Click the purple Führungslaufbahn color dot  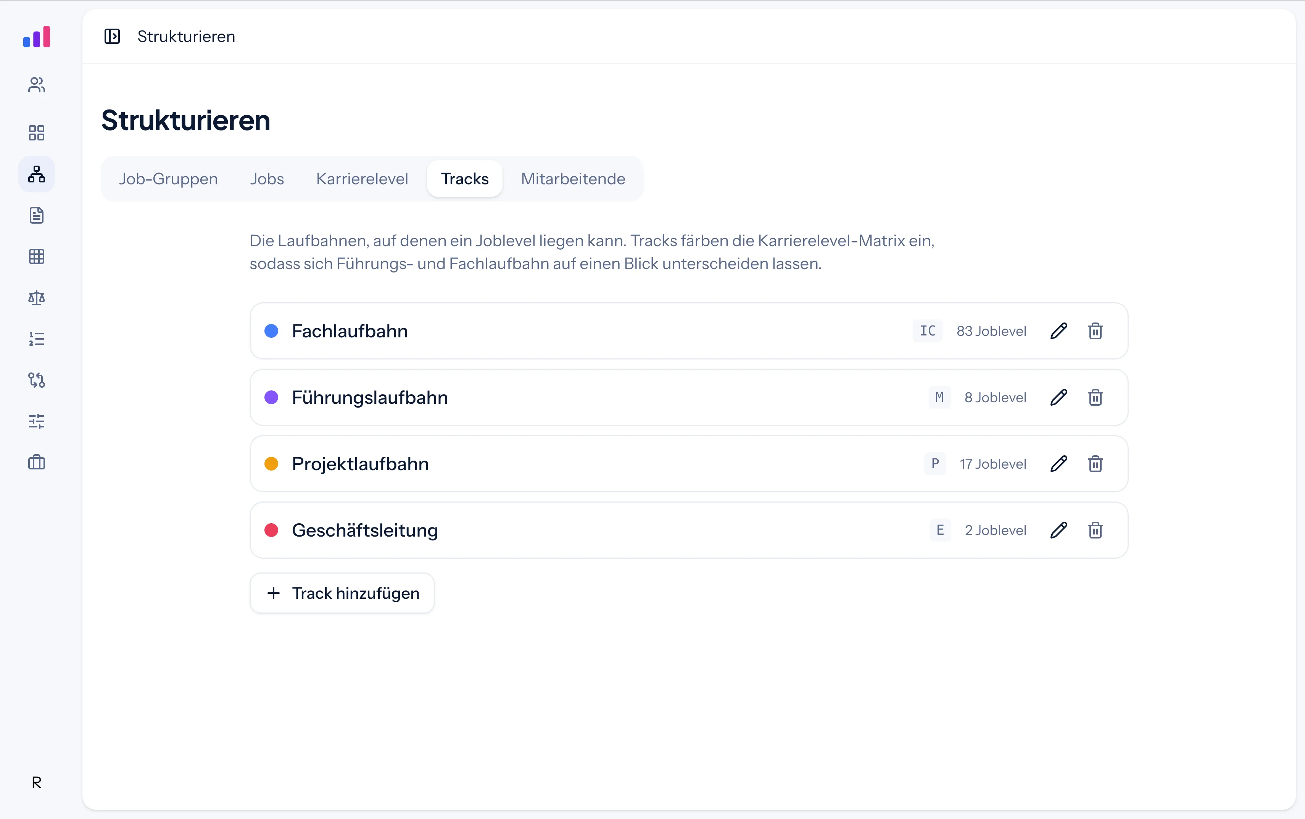(x=271, y=398)
